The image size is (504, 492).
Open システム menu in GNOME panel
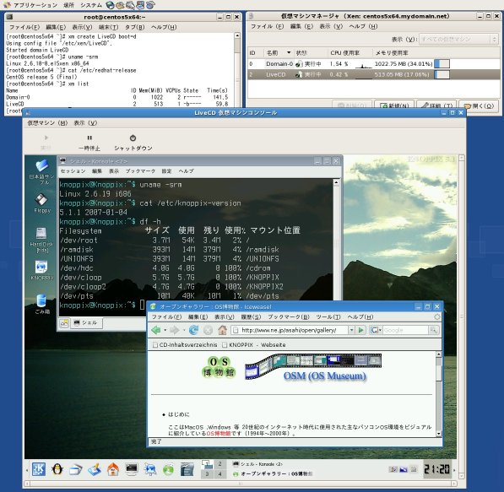(x=91, y=5)
